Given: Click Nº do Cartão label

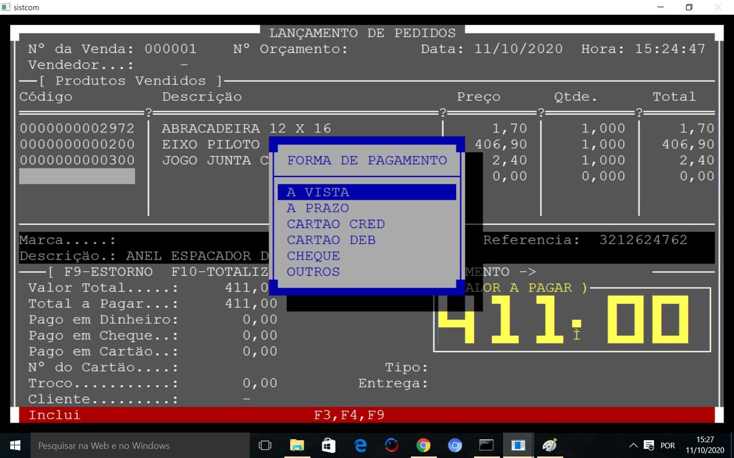Looking at the screenshot, I should pos(103,366).
